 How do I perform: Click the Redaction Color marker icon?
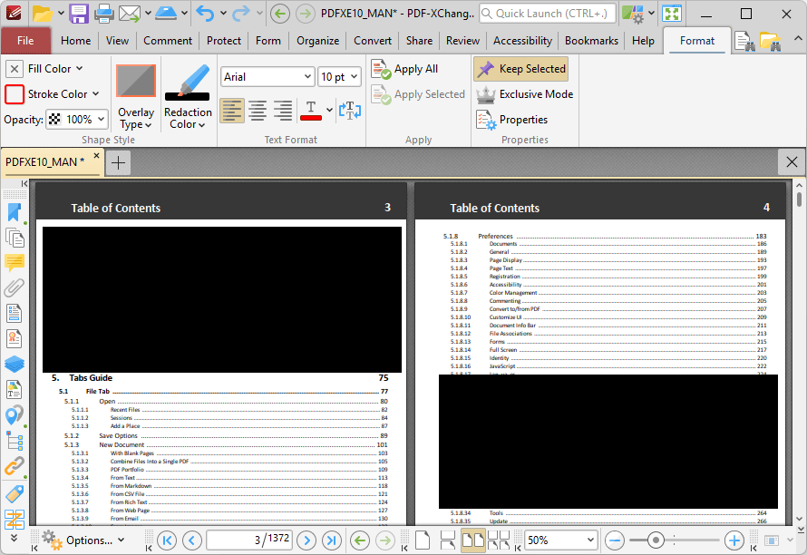[188, 83]
